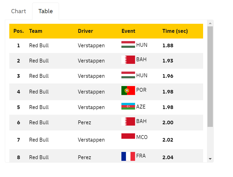Click the scrollbar up arrow
Image resolution: width=233 pixels, height=177 pixels.
210,23
